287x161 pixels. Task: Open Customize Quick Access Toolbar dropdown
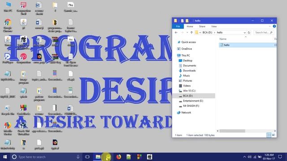(x=191, y=21)
